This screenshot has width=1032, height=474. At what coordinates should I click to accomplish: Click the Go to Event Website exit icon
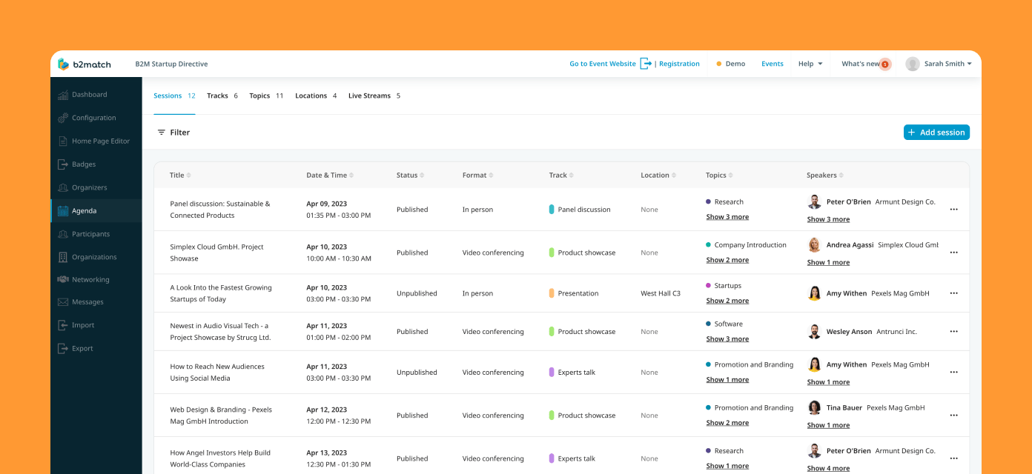[646, 64]
